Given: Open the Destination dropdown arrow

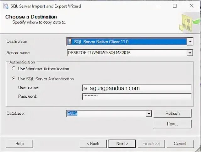Looking at the screenshot, I should point(190,41).
